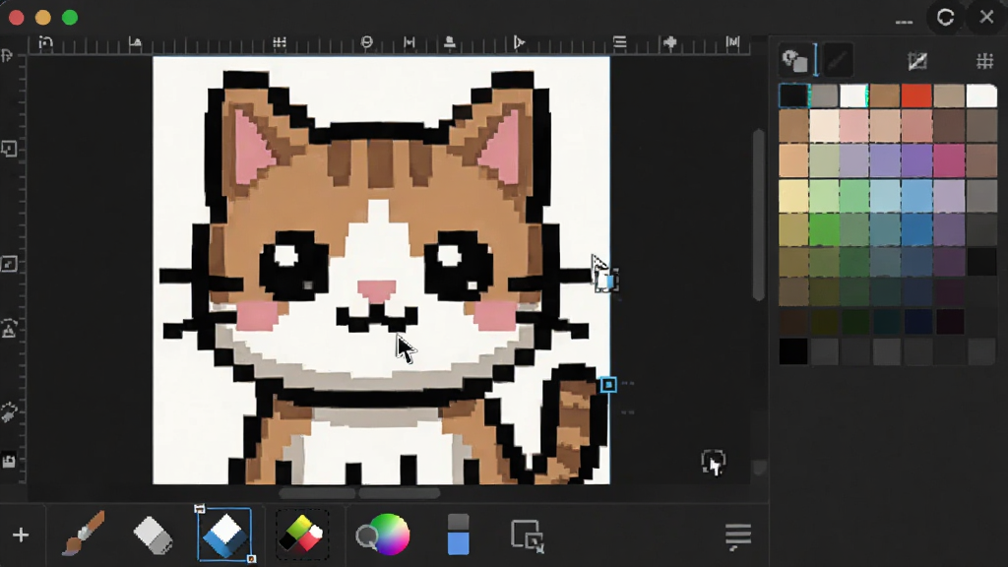Click the square with diagonal icon in the left sidebar
1008x567 pixels.
click(x=9, y=264)
